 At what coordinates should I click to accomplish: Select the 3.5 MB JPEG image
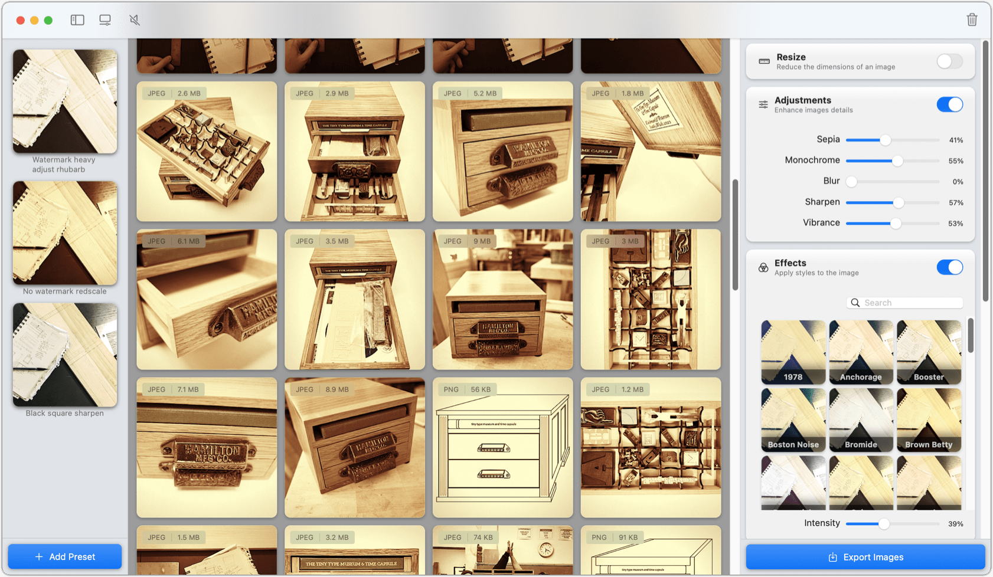tap(355, 300)
